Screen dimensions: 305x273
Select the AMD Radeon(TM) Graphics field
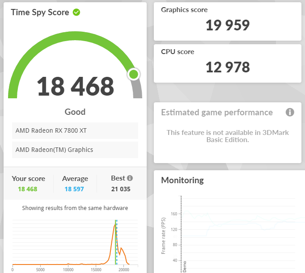tap(75, 150)
